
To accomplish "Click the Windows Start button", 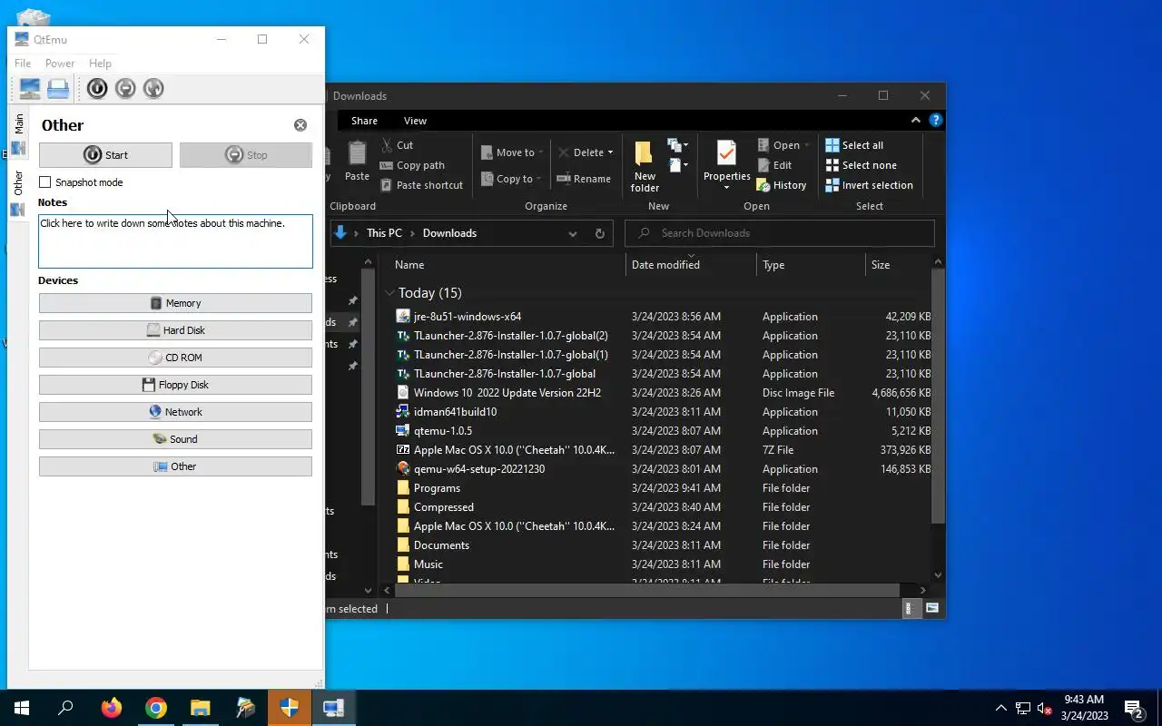I will 22,708.
